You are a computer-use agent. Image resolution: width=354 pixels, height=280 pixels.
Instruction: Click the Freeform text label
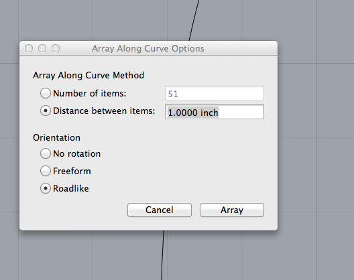72,171
